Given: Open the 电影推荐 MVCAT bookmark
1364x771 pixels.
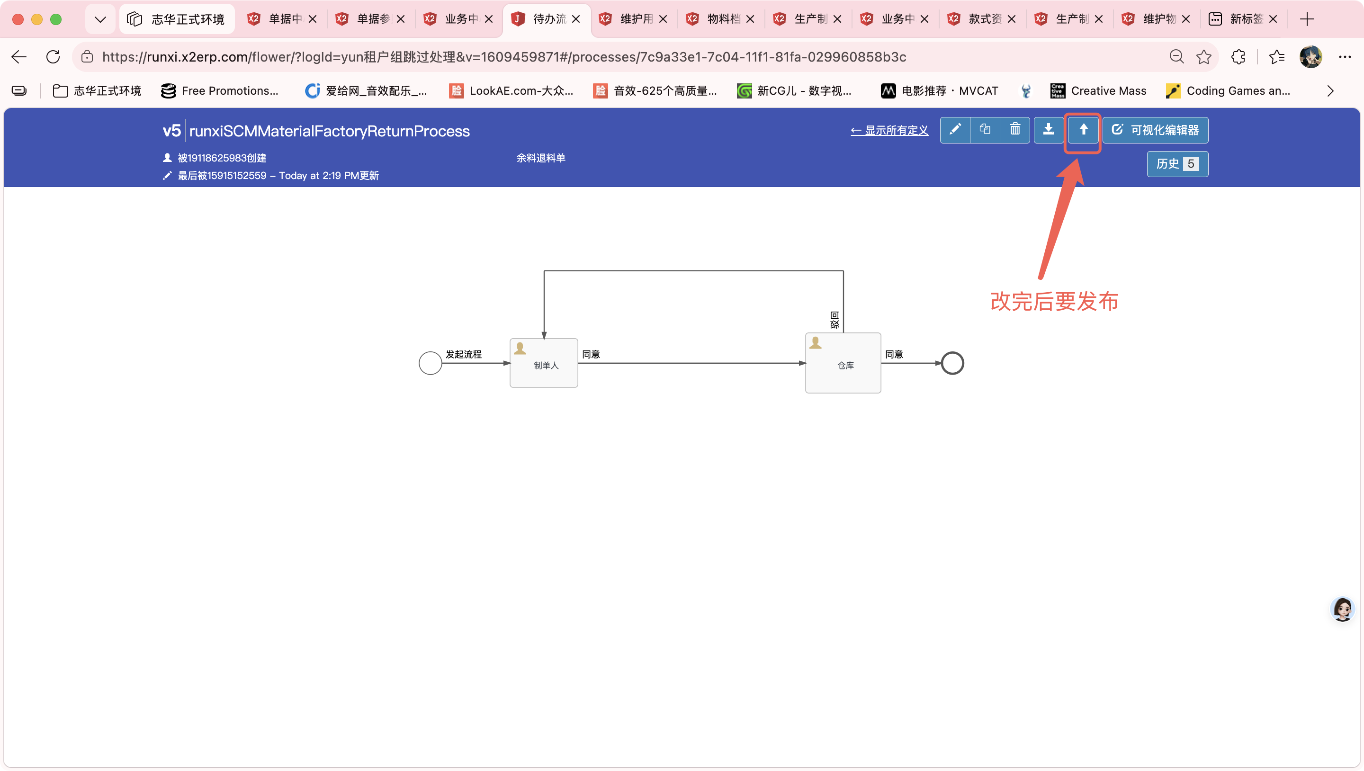Looking at the screenshot, I should pyautogui.click(x=939, y=90).
